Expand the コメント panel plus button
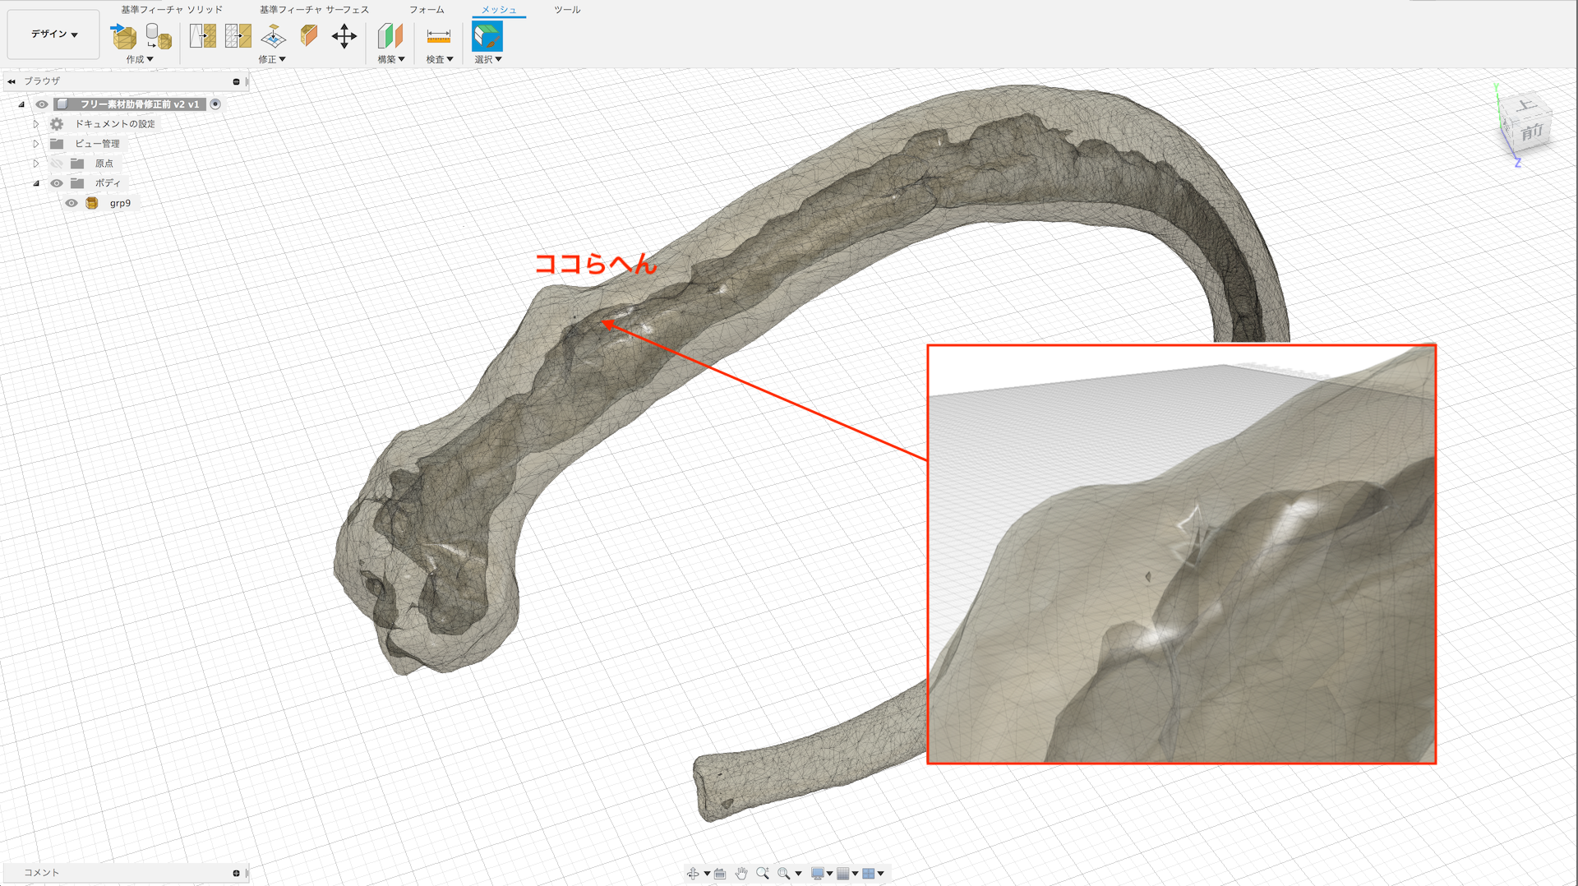The width and height of the screenshot is (1578, 886). (x=236, y=873)
